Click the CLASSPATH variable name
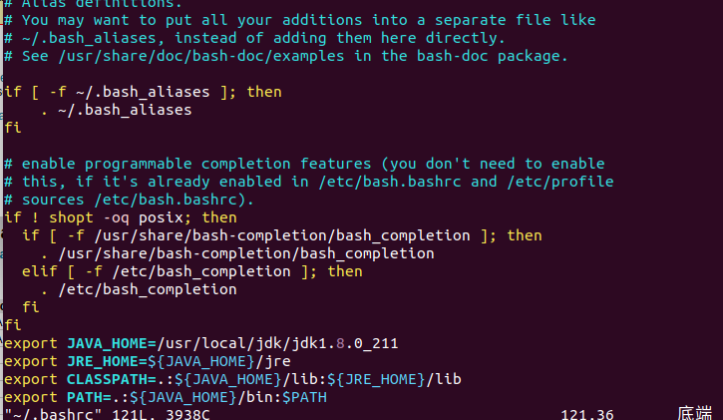Image resolution: width=723 pixels, height=420 pixels. tap(108, 379)
